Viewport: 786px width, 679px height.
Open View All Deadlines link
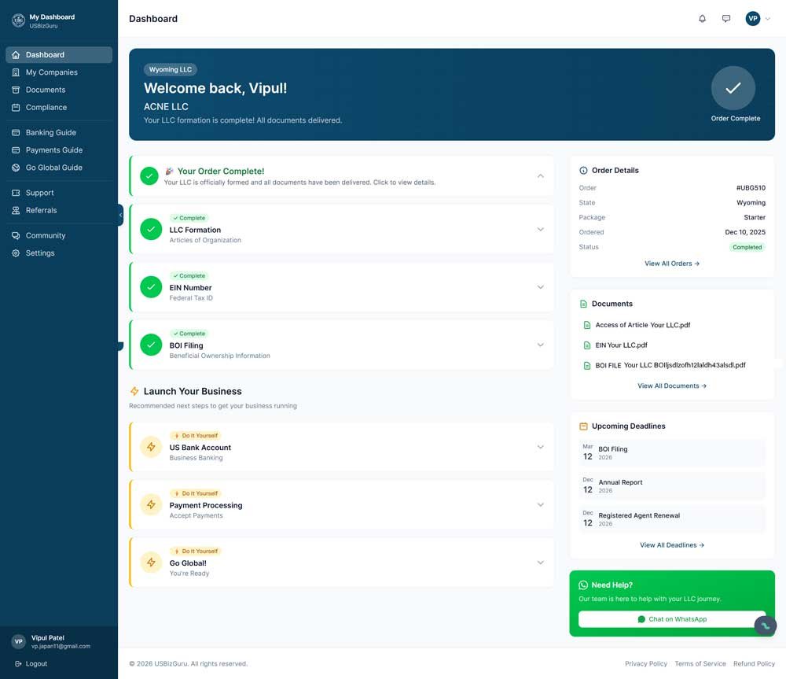671,544
